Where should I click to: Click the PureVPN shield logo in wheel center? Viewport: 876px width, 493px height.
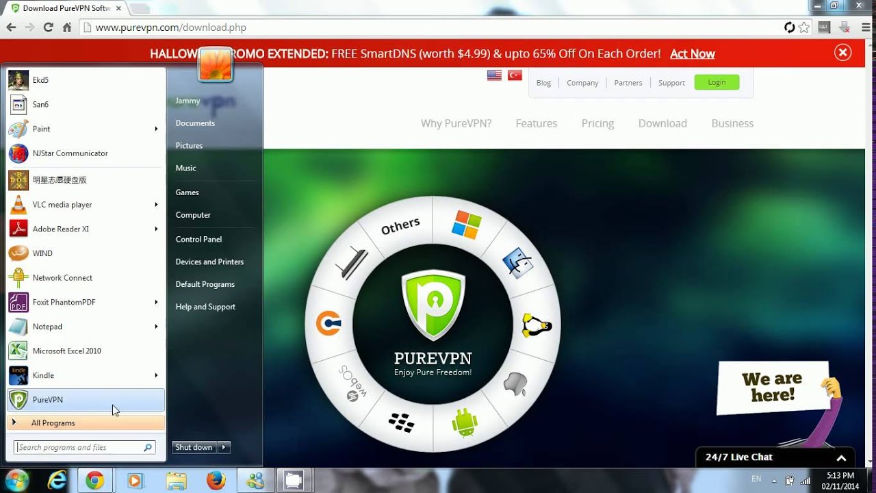[x=433, y=305]
